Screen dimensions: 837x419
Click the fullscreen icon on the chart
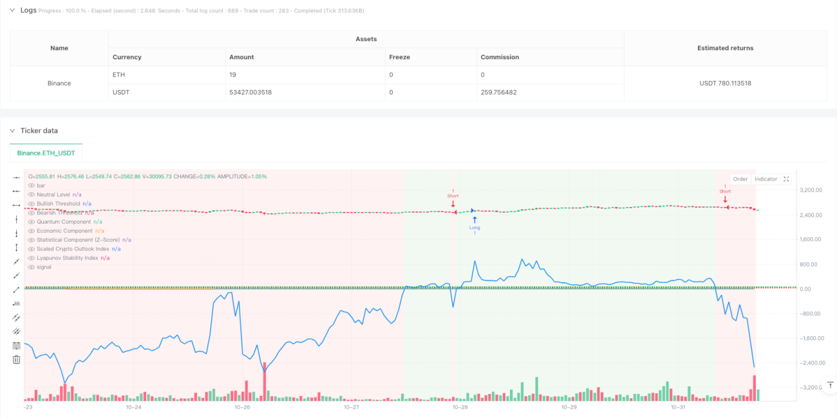tap(786, 179)
